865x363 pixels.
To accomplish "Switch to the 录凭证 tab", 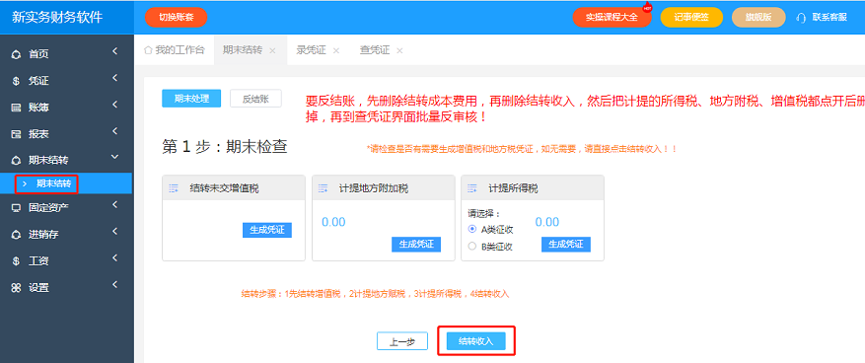I will pyautogui.click(x=311, y=50).
